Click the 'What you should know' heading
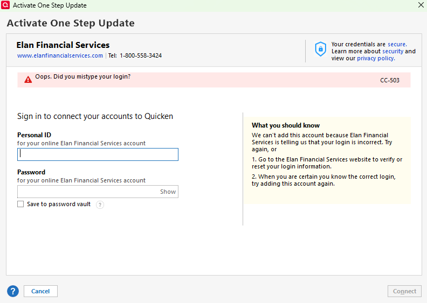This screenshot has width=427, height=303. [x=286, y=125]
